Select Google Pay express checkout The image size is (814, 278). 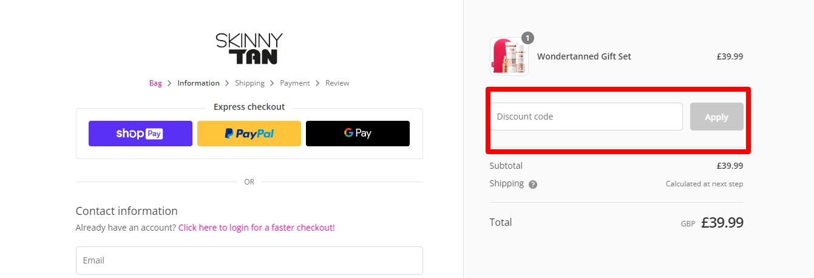(358, 134)
